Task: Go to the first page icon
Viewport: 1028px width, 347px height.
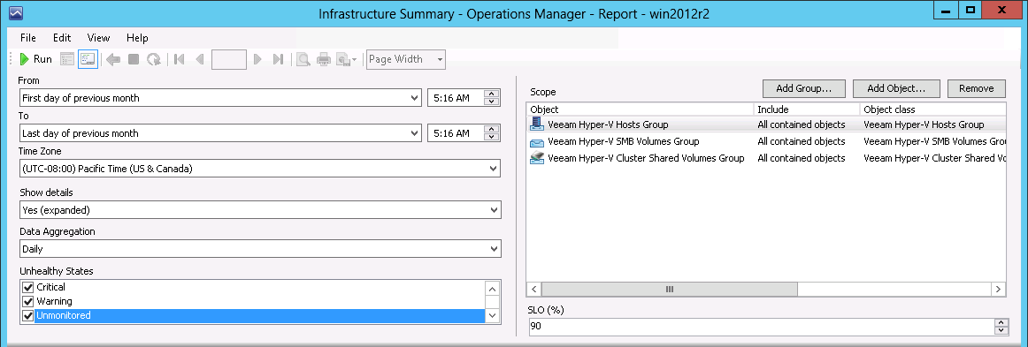Action: click(179, 59)
